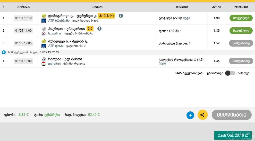Click შედეგი column header
This screenshot has height=141, width=255.
coord(182,7)
